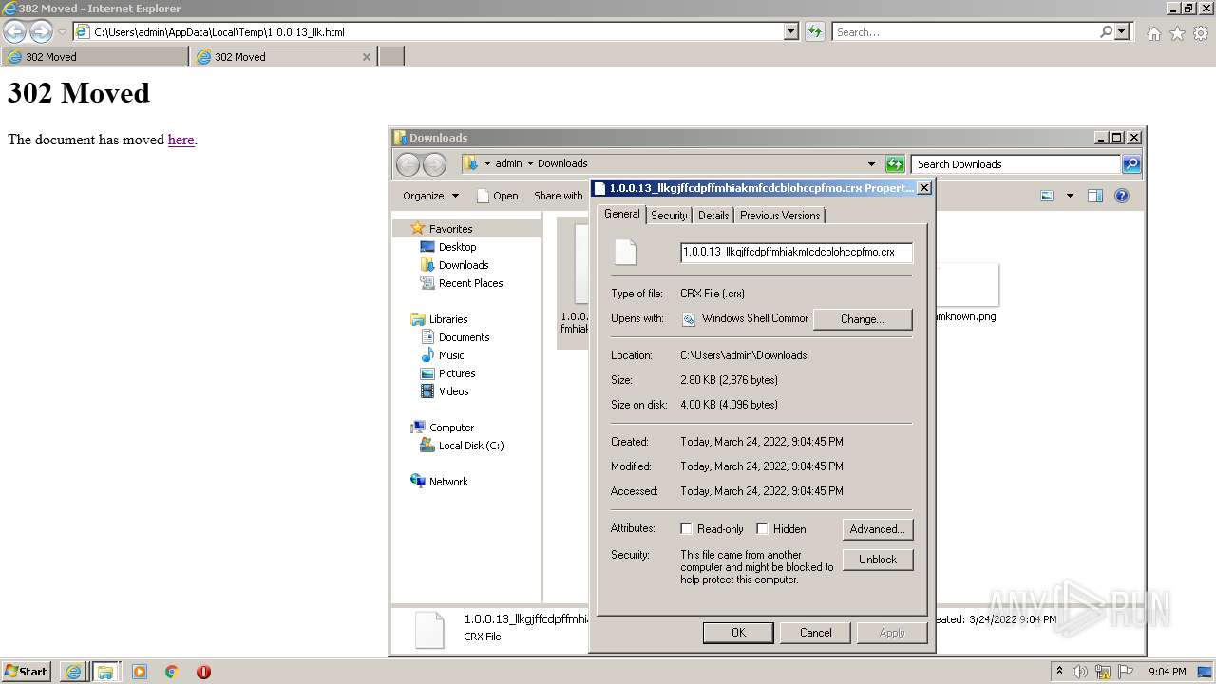Click the Search Downloads input box

[1016, 164]
